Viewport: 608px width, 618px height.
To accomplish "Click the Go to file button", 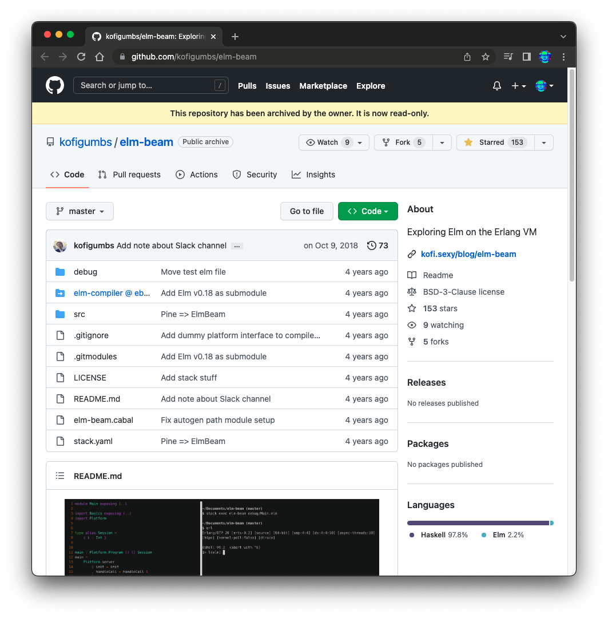I will click(307, 211).
